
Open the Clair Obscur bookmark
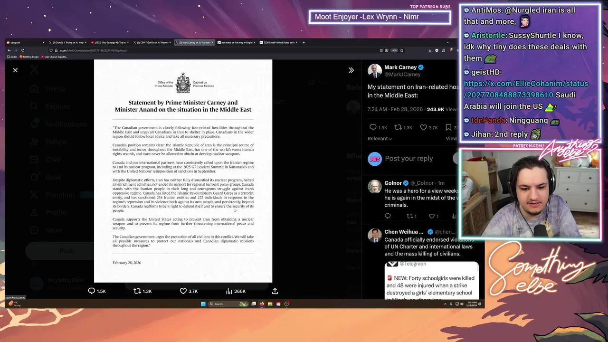coord(55,57)
